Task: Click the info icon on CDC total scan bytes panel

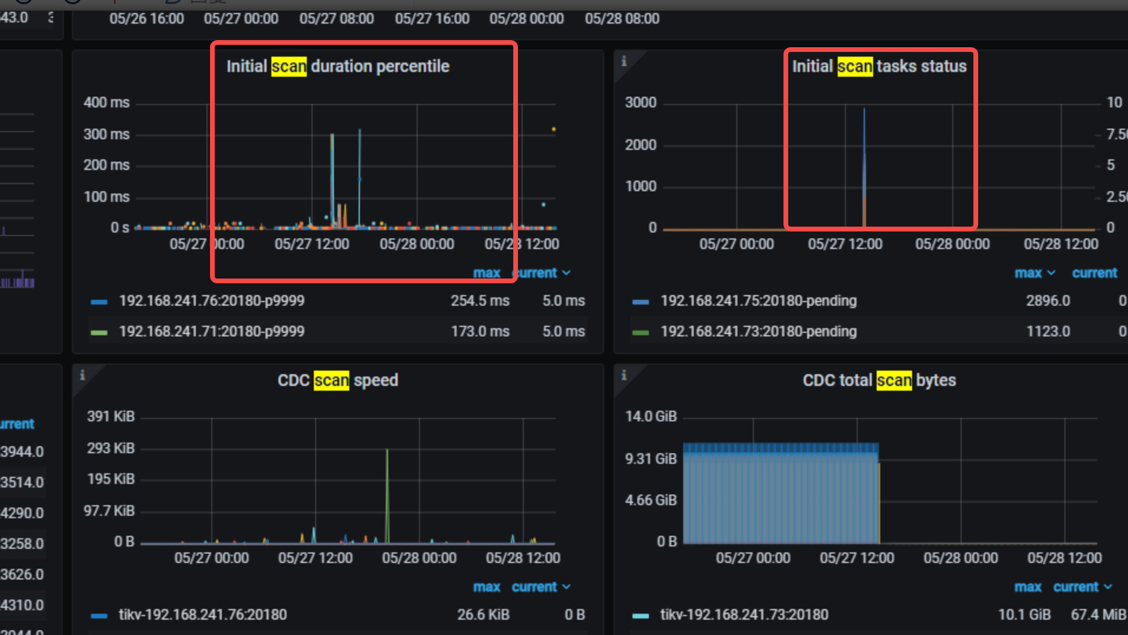Action: point(624,375)
